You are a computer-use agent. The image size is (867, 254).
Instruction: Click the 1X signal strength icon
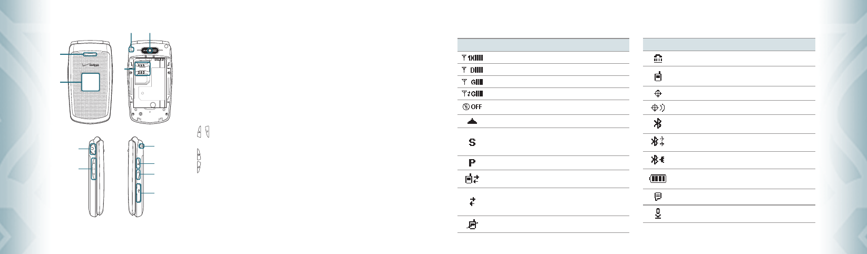tap(472, 57)
